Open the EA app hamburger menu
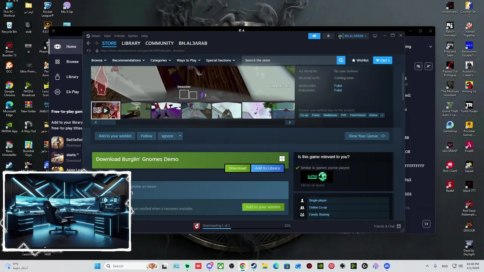 pos(53,31)
